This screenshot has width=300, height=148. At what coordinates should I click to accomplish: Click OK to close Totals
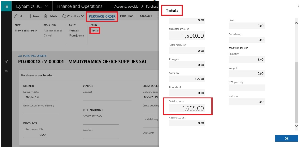click(287, 138)
